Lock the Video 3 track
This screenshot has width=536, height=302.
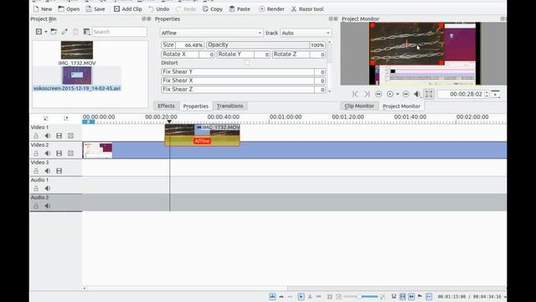point(36,171)
